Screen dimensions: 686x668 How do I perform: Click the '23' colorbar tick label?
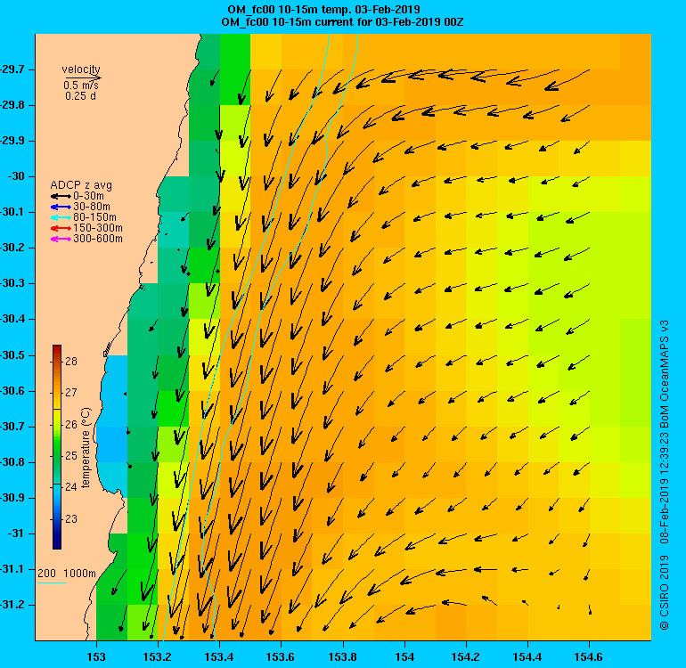[x=71, y=519]
